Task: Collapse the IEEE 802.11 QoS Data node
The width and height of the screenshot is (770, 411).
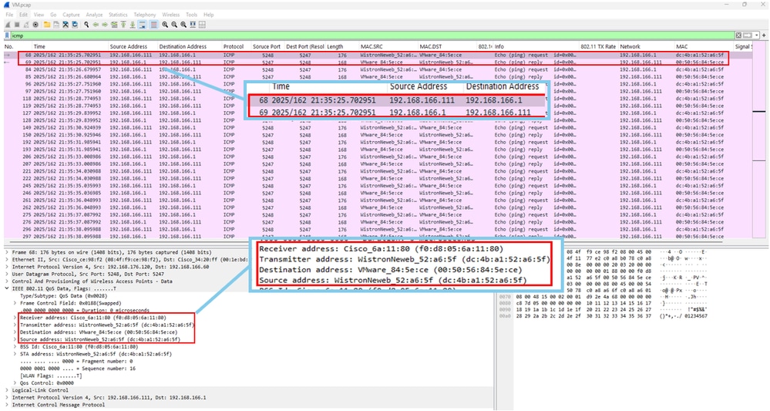Action: click(7, 288)
